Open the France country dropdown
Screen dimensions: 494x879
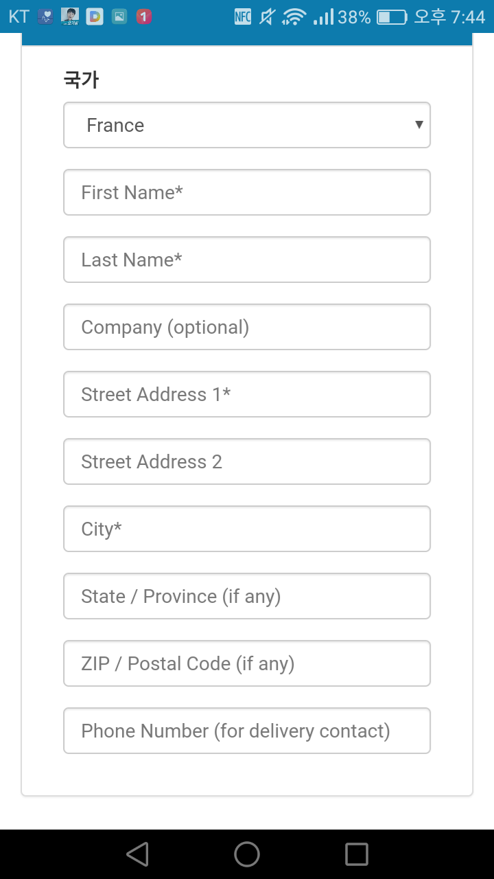[246, 125]
